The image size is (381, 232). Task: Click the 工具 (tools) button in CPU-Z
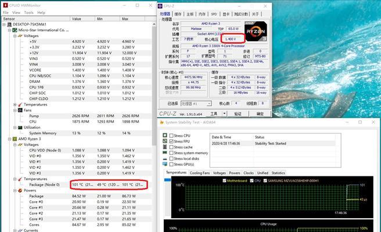coord(214,114)
